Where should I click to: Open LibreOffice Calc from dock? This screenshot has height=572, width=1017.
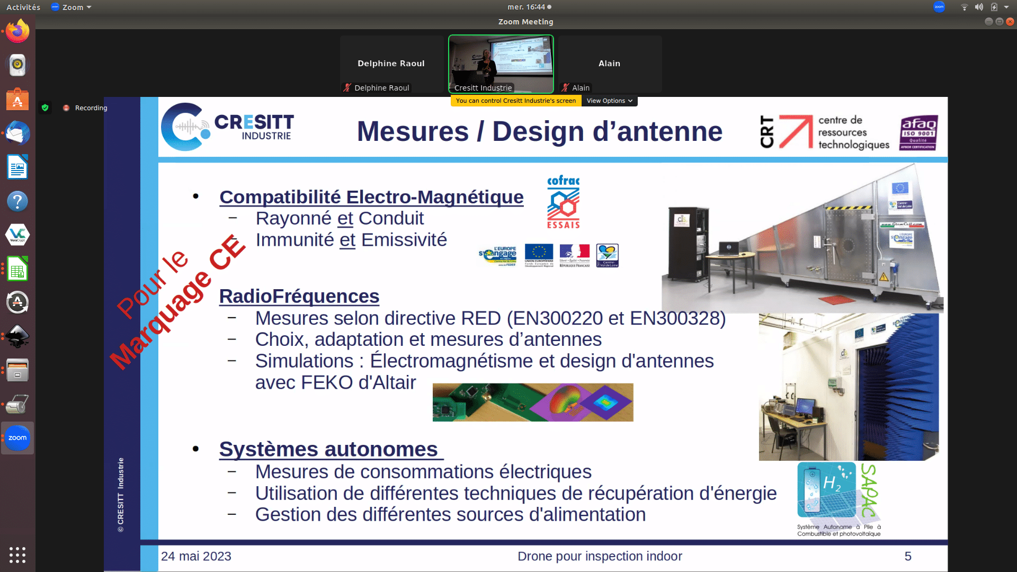coord(17,269)
